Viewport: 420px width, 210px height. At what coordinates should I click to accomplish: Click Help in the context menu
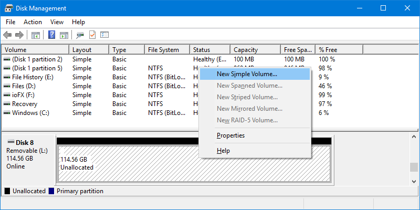[223, 151]
